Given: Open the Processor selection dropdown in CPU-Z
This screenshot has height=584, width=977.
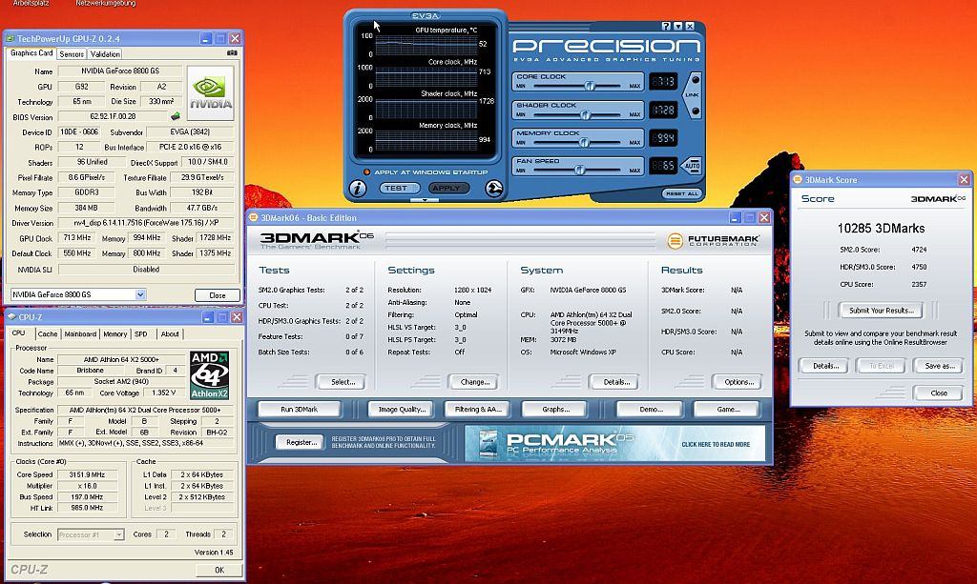Looking at the screenshot, I should click(118, 534).
